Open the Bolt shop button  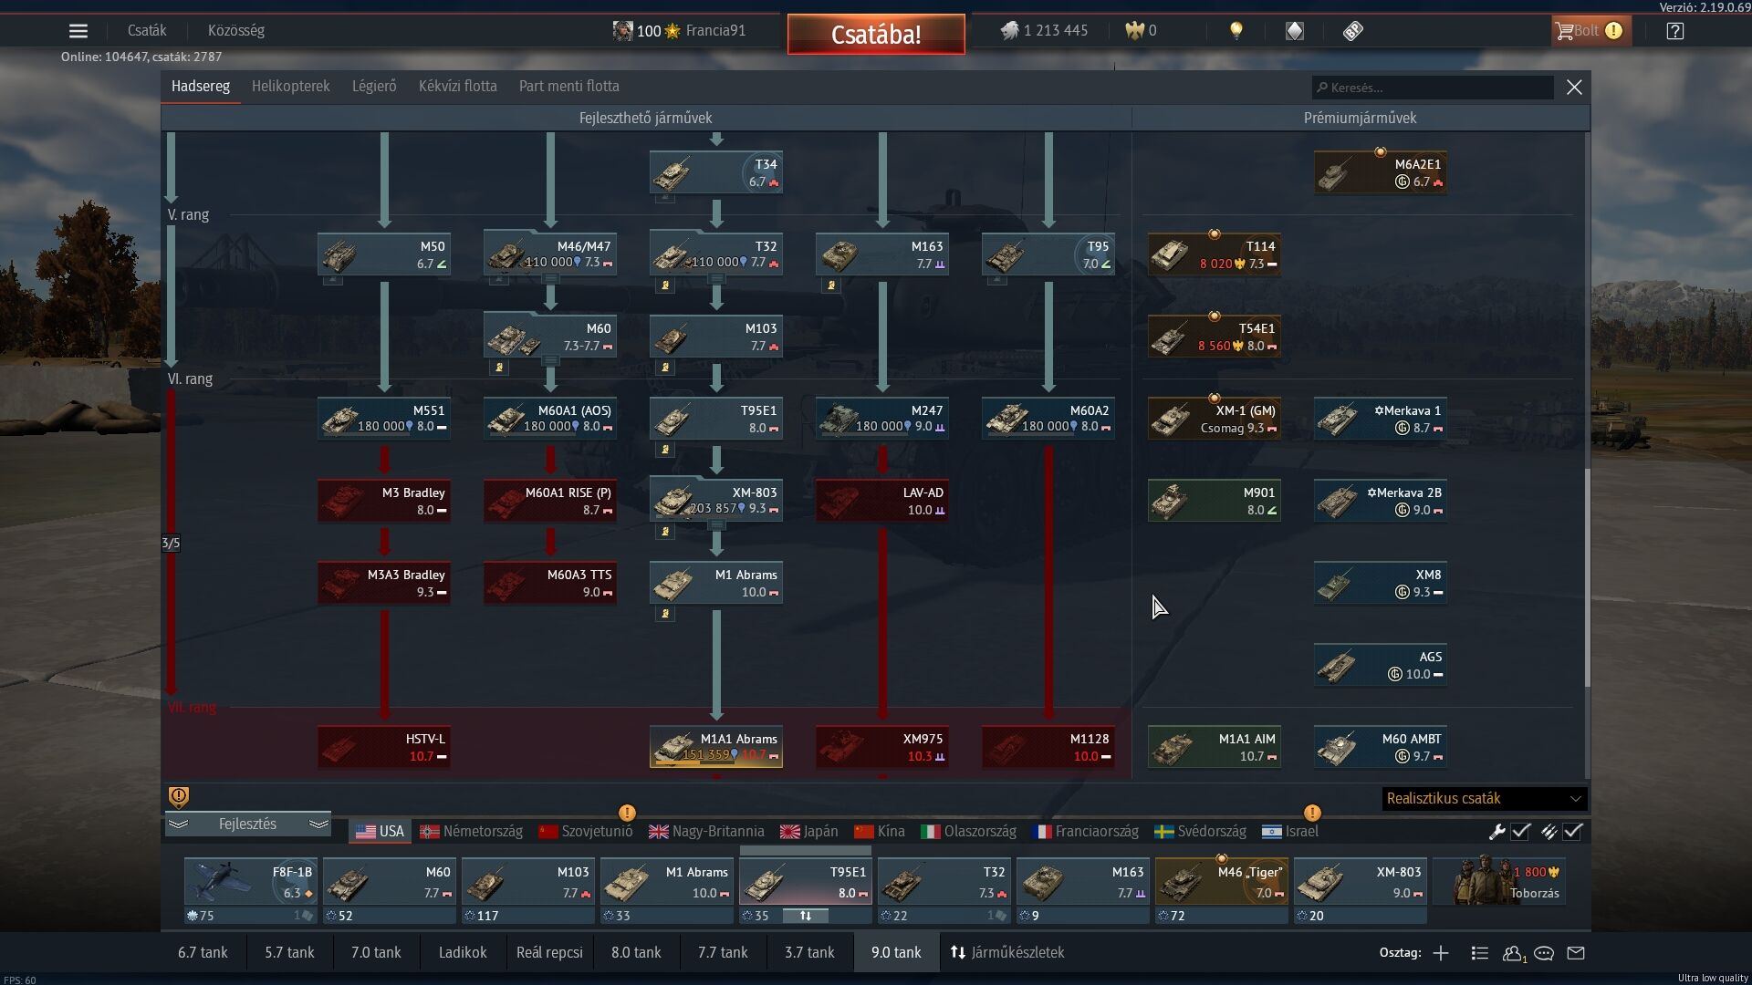coord(1591,31)
